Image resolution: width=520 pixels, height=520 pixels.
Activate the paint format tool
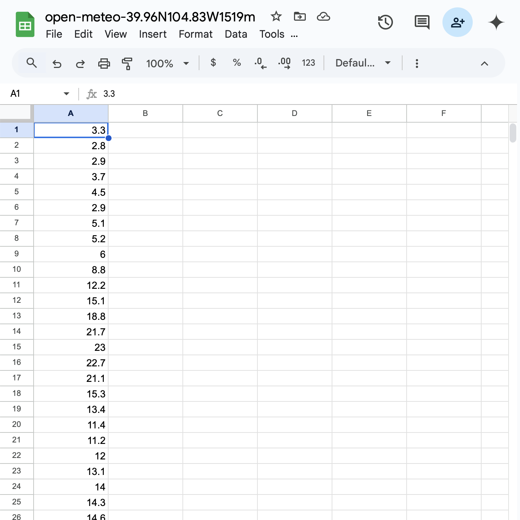[x=127, y=64]
